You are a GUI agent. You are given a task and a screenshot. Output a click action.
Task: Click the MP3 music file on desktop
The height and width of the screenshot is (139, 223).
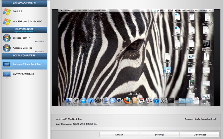pos(207,44)
